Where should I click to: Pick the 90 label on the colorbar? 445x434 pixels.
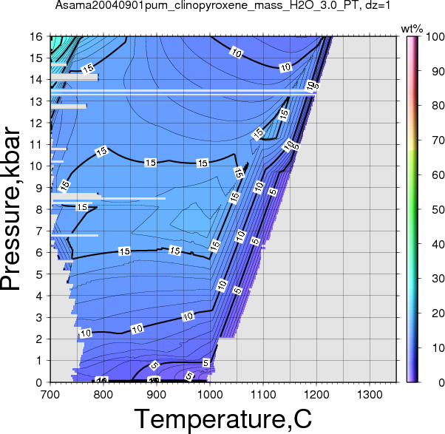(x=438, y=71)
